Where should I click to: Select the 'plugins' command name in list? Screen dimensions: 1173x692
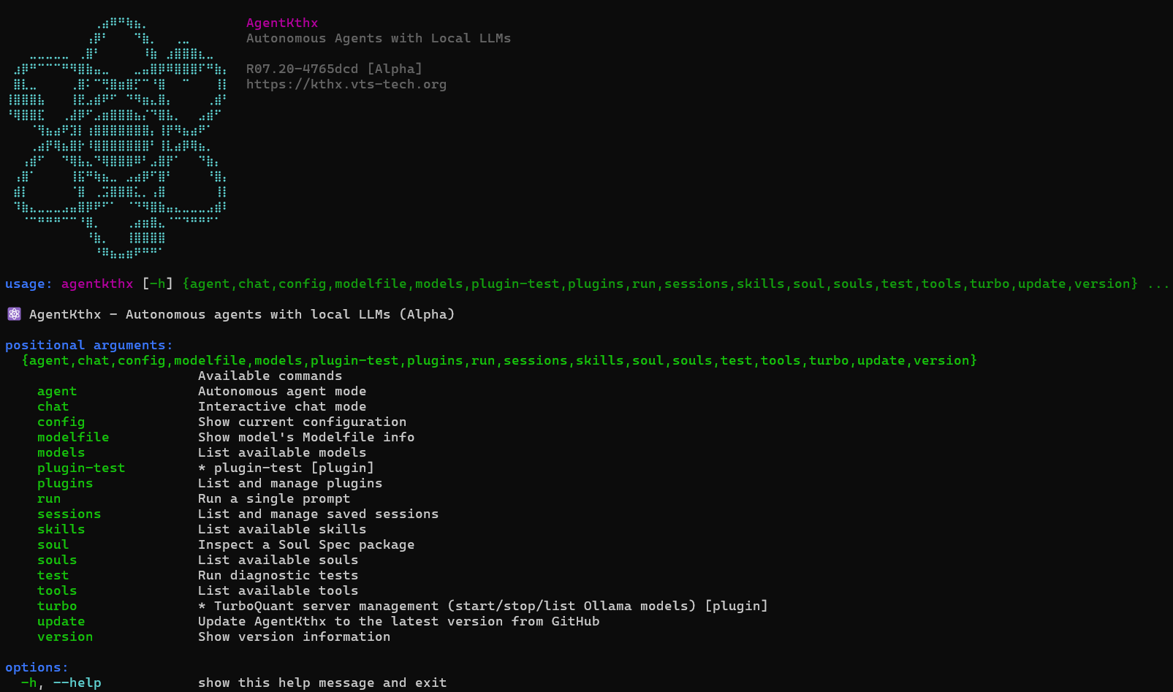pos(65,483)
